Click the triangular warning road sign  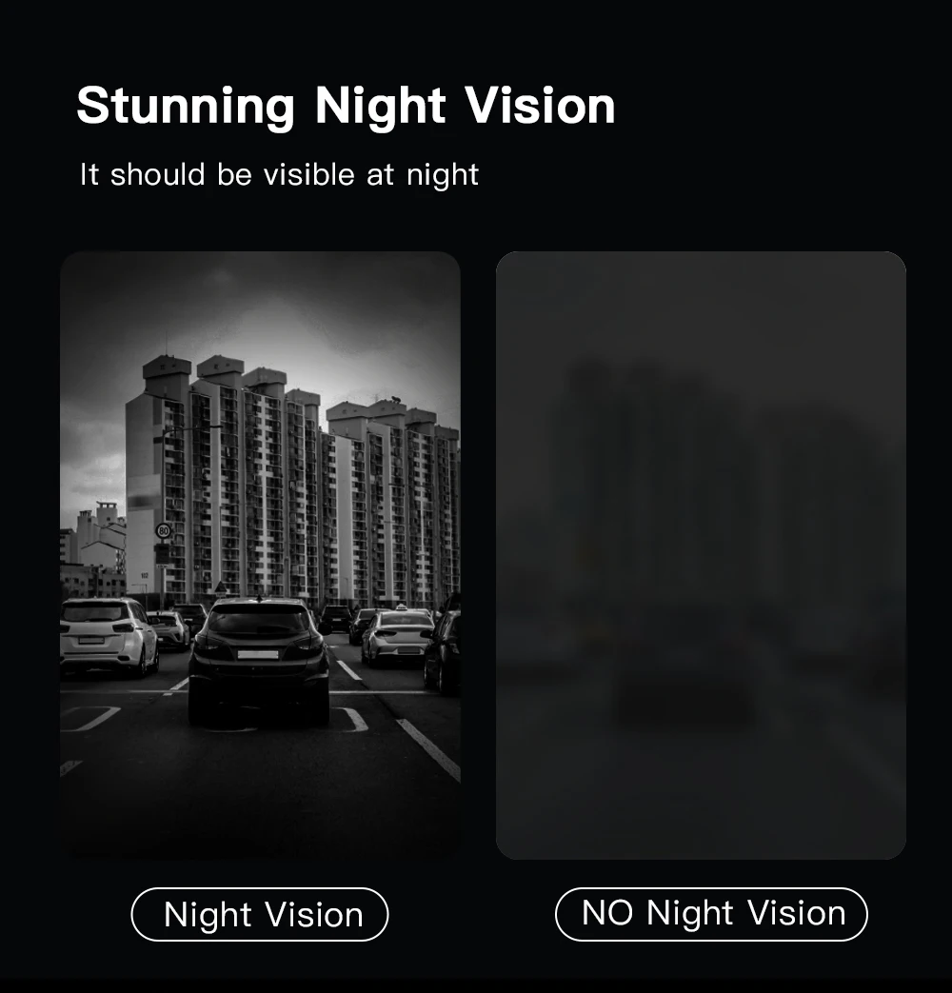point(221,588)
